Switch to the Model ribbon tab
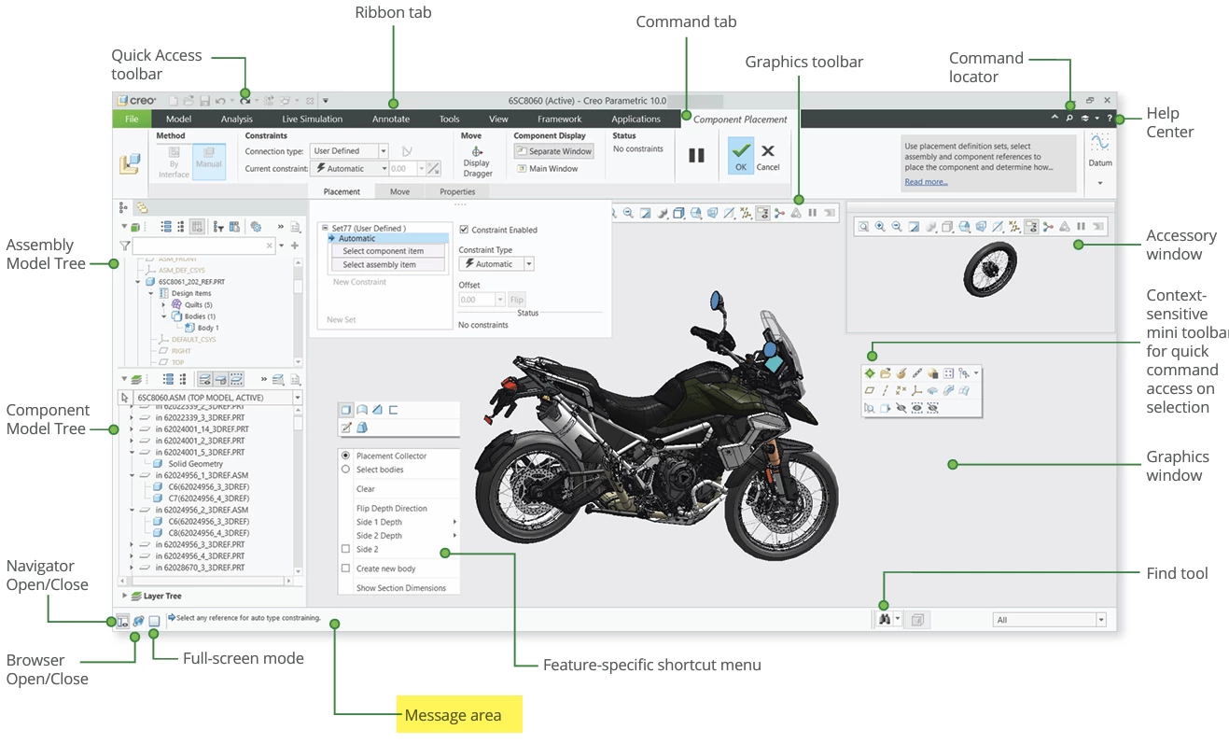 (178, 119)
